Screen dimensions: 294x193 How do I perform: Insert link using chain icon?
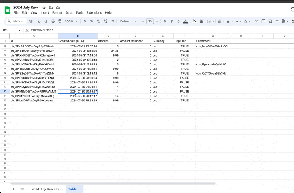(x=256, y=21)
